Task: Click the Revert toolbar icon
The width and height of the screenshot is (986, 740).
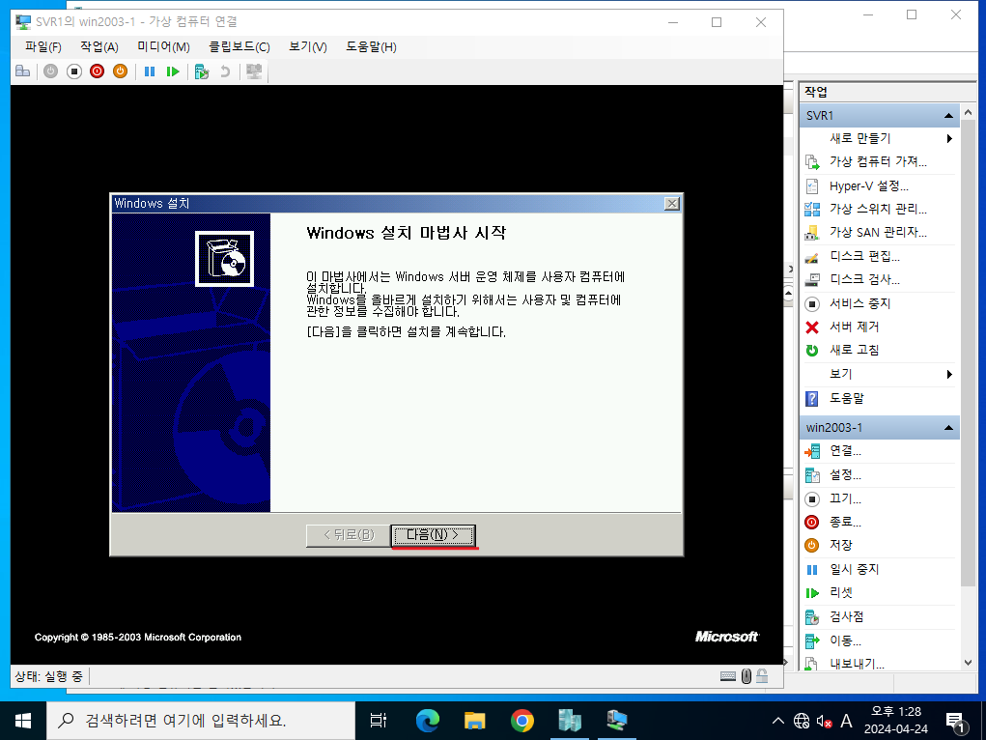Action: 224,71
